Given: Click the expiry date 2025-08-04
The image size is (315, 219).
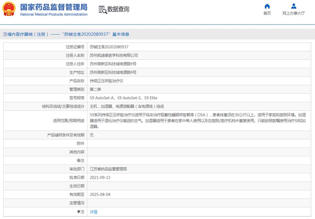Looking at the screenshot, I should tap(100, 194).
